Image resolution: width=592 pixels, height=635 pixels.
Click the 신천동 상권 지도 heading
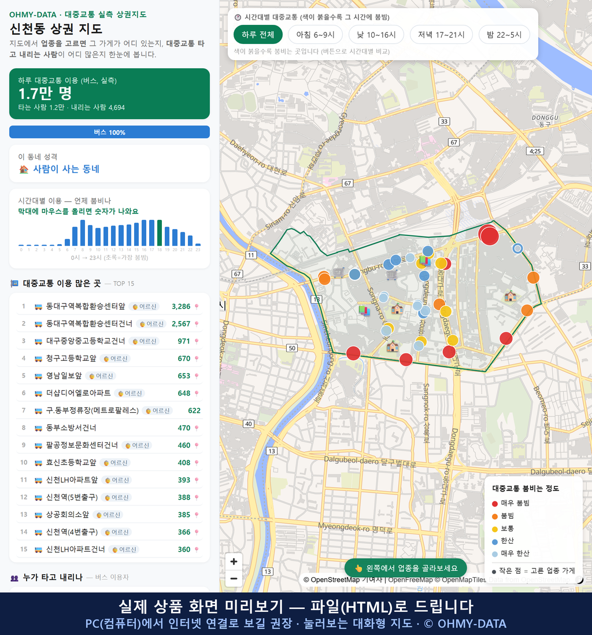56,29
